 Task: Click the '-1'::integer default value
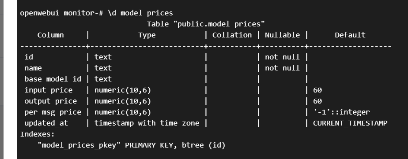click(x=341, y=112)
